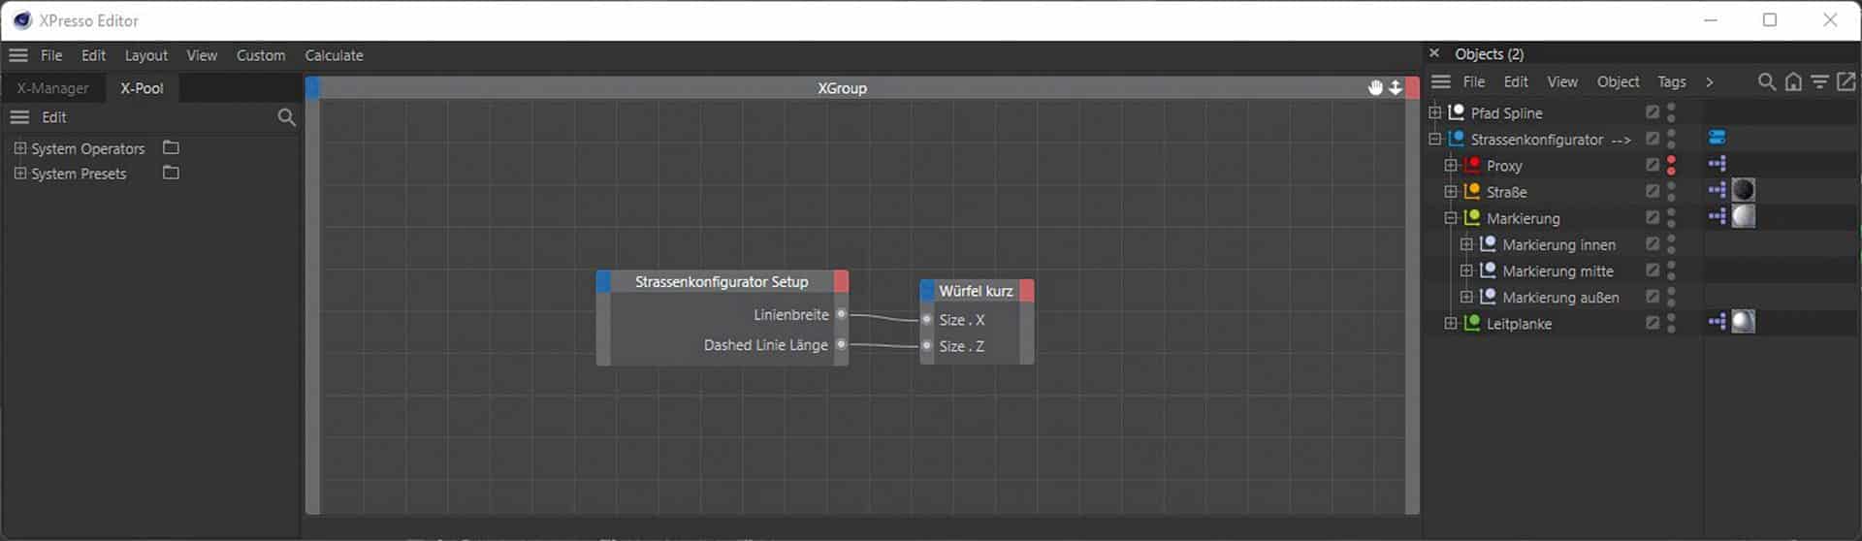Expand the Straße object

tap(1451, 191)
